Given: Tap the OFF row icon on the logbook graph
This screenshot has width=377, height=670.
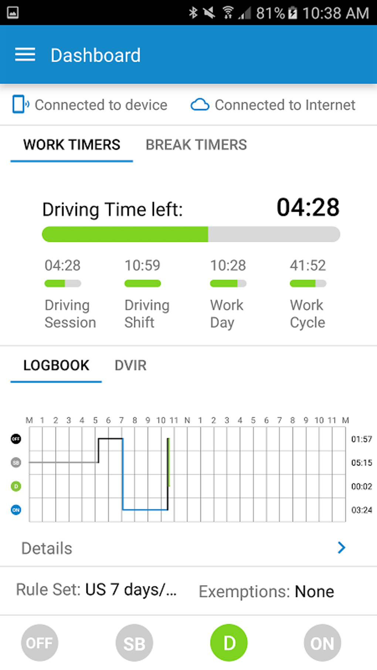Looking at the screenshot, I should pos(16,439).
